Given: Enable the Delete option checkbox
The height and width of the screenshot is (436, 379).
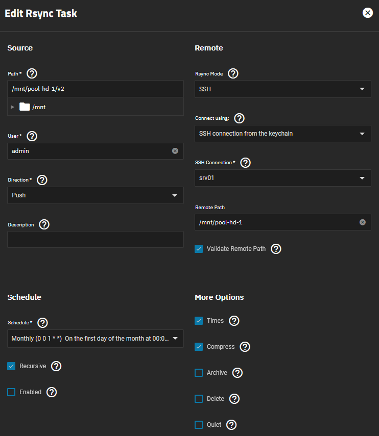Looking at the screenshot, I should 199,399.
